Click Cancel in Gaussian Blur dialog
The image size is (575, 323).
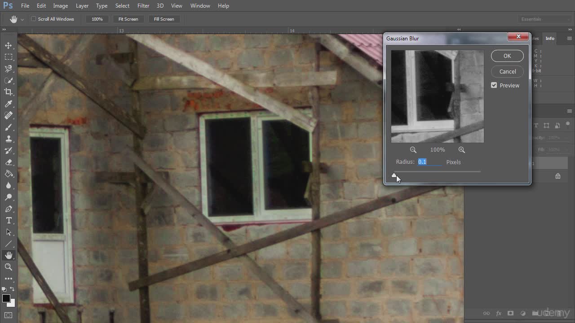click(508, 71)
